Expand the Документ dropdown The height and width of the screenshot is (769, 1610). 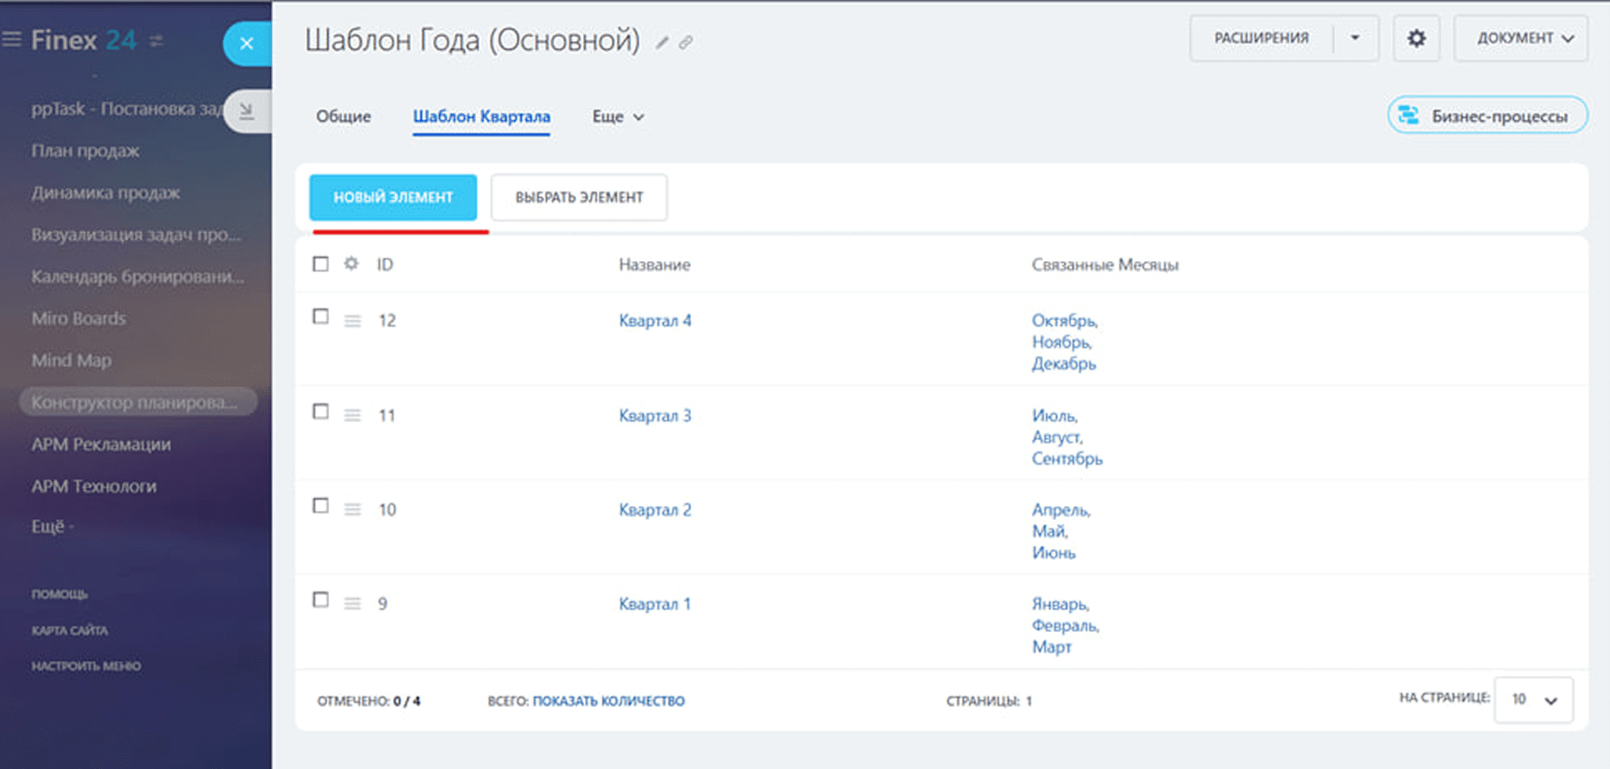(x=1521, y=38)
